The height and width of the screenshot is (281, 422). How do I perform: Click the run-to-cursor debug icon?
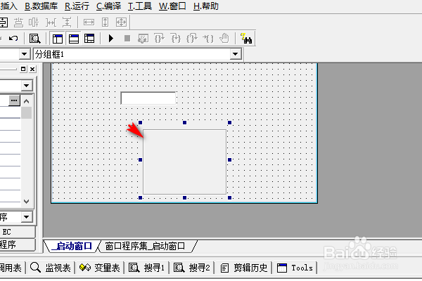[x=208, y=39]
